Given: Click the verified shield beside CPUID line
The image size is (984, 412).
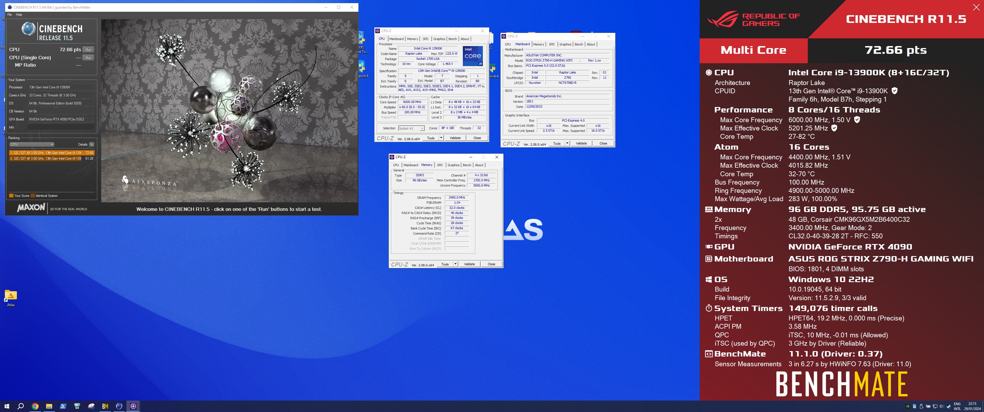Looking at the screenshot, I should (x=894, y=91).
